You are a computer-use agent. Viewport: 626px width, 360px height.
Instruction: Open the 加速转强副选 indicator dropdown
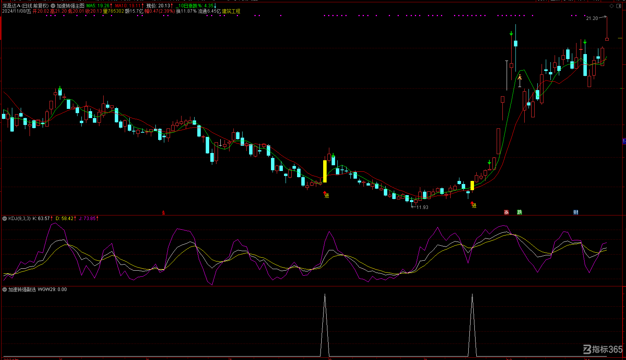tap(5, 289)
